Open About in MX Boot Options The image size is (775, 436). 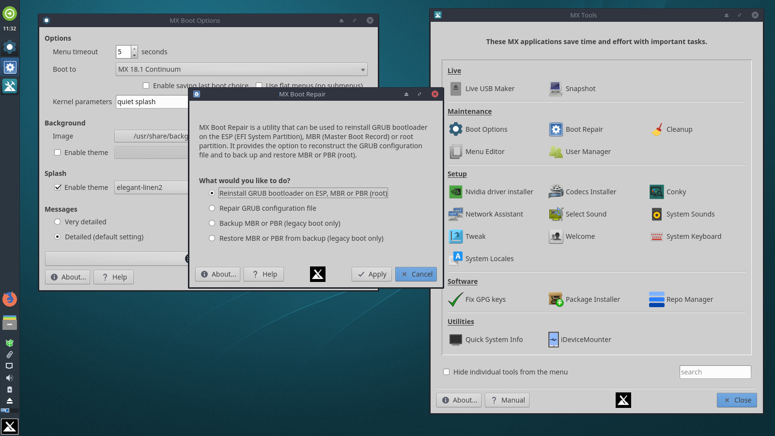point(68,277)
